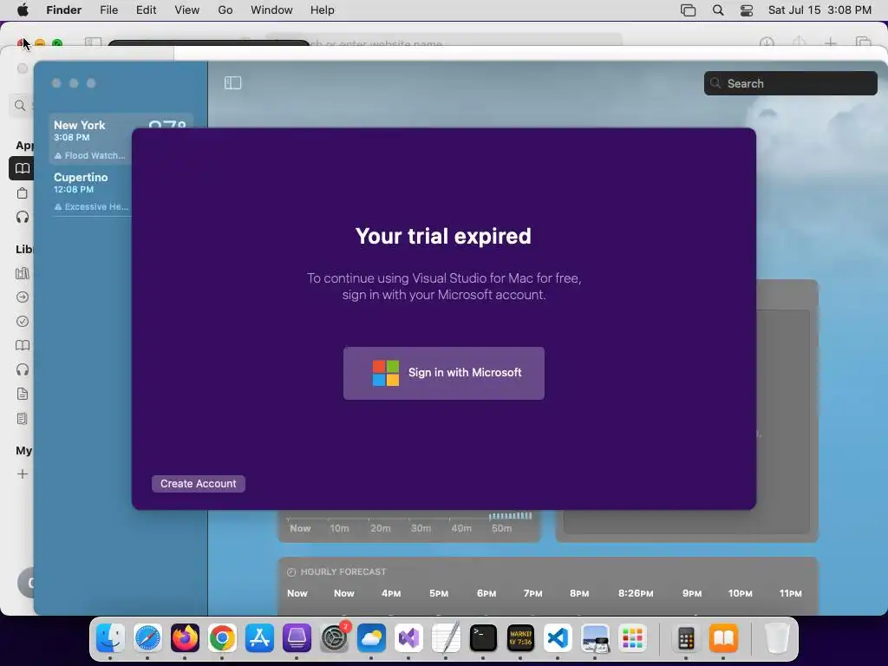Screen dimensions: 888x666
Task: Open the File menu
Action: (108, 10)
